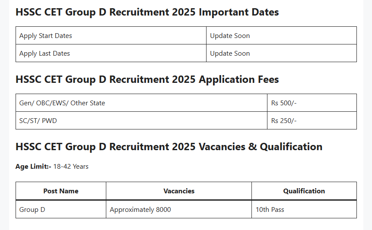Click the Application Fees section heading
The width and height of the screenshot is (372, 230).
point(147,79)
